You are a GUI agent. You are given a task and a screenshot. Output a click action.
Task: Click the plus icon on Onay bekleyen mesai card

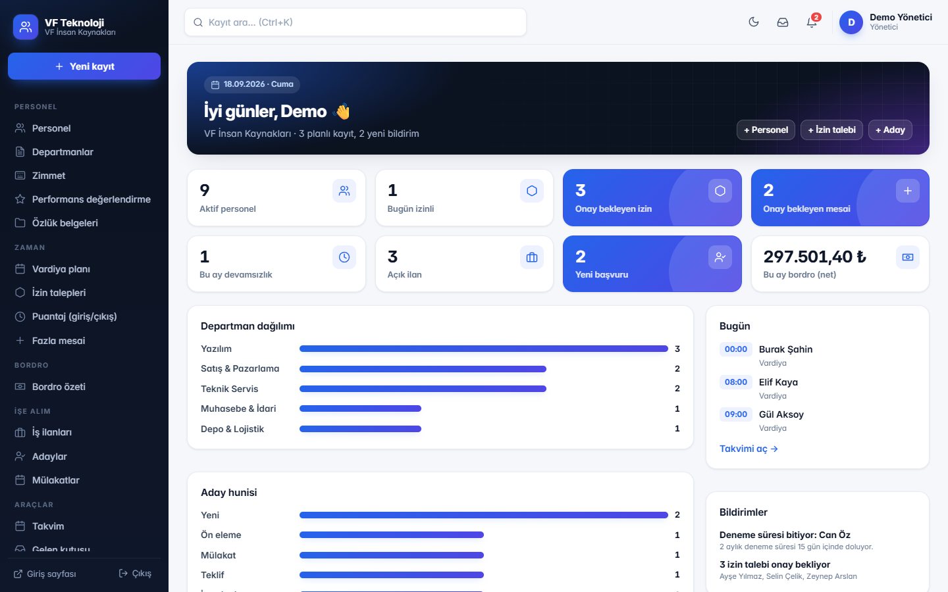908,191
